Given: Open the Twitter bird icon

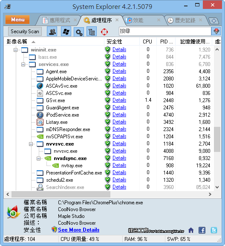Looking at the screenshot, I should pyautogui.click(x=214, y=230).
